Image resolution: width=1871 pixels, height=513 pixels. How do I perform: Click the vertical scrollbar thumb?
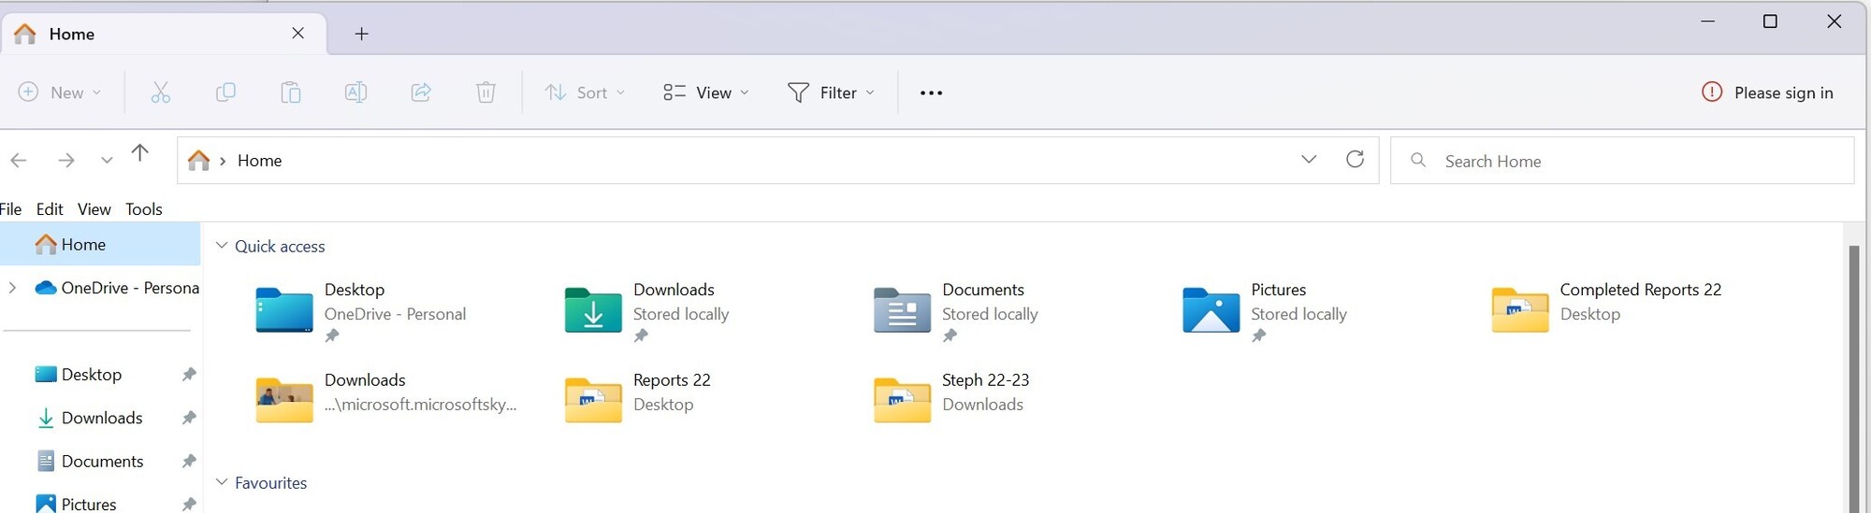tap(1854, 378)
